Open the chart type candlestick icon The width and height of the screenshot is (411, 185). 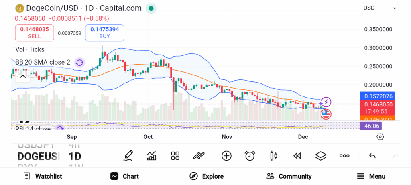(274, 156)
